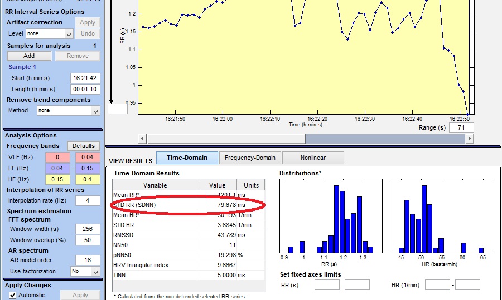Click the Units column header

[251, 185]
